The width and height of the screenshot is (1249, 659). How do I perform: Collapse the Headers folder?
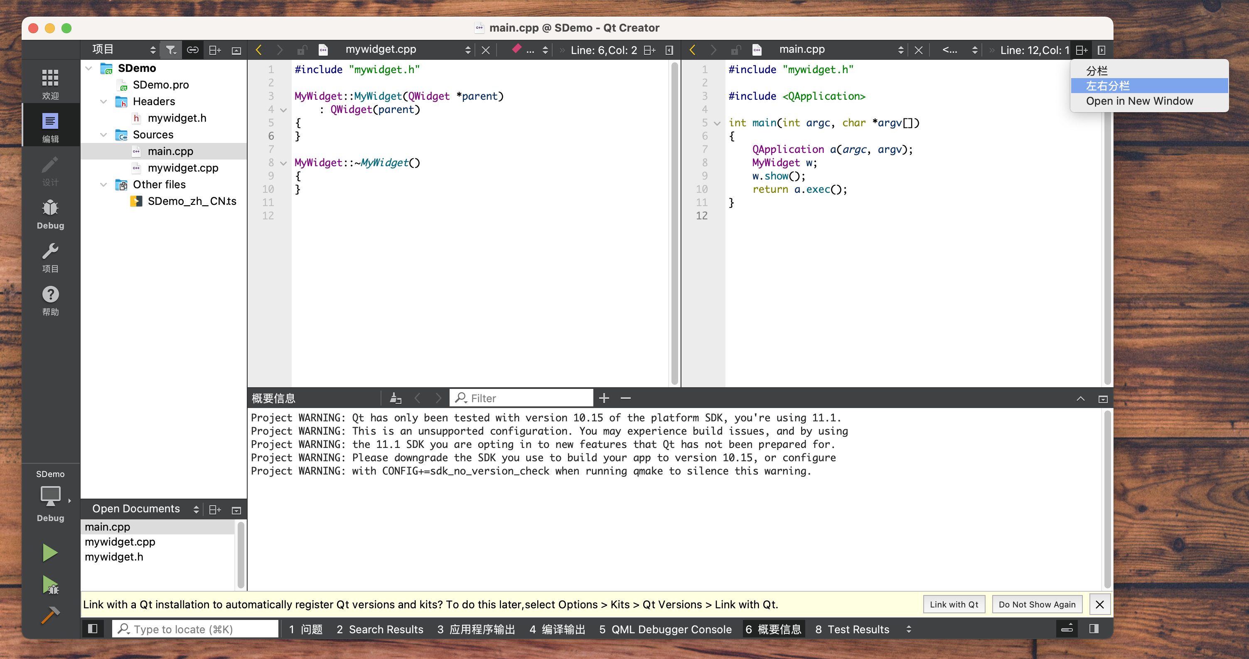(x=103, y=101)
